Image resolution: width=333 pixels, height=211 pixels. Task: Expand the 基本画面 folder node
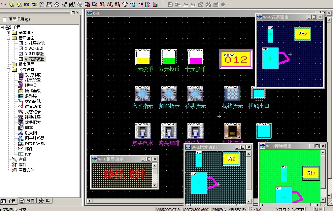(x=9, y=33)
